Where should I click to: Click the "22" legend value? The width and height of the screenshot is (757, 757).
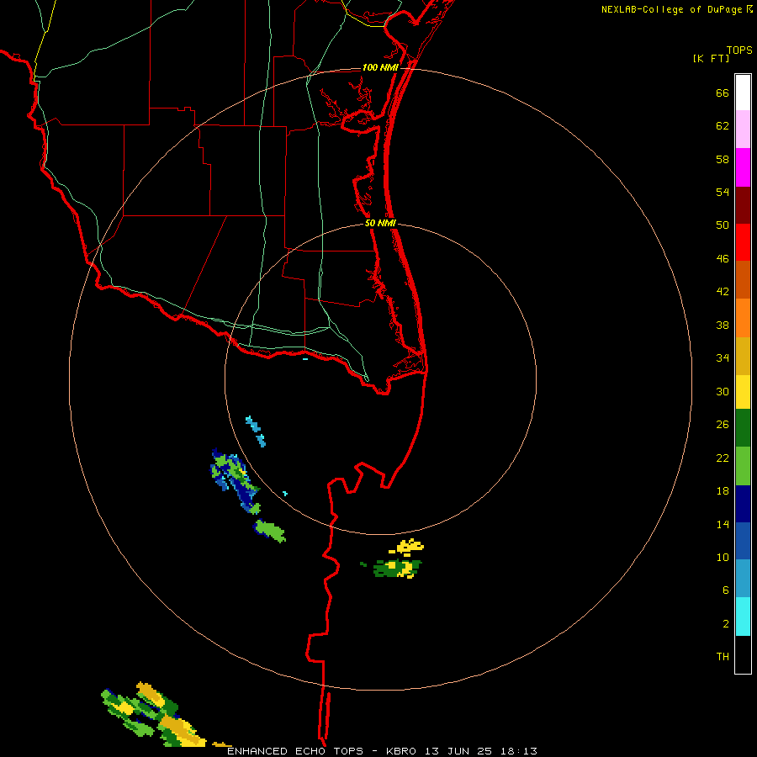click(x=723, y=458)
